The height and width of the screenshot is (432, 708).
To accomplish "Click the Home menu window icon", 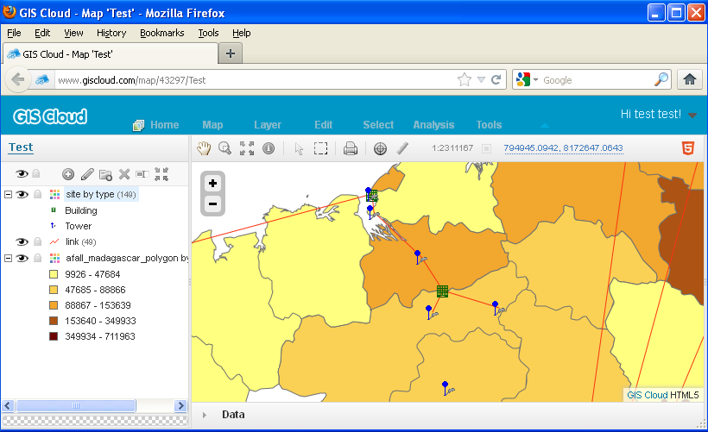I will click(x=139, y=125).
